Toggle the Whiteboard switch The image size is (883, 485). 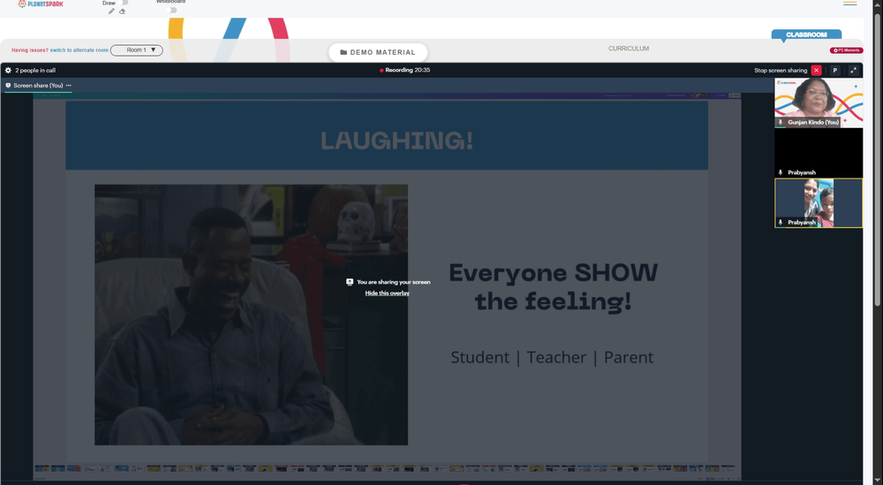(172, 10)
